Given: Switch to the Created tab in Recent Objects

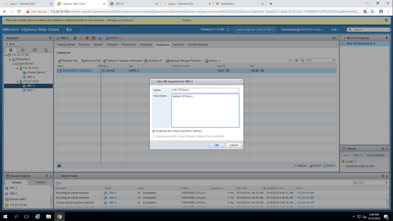Looking at the screenshot, I should (x=40, y=182).
